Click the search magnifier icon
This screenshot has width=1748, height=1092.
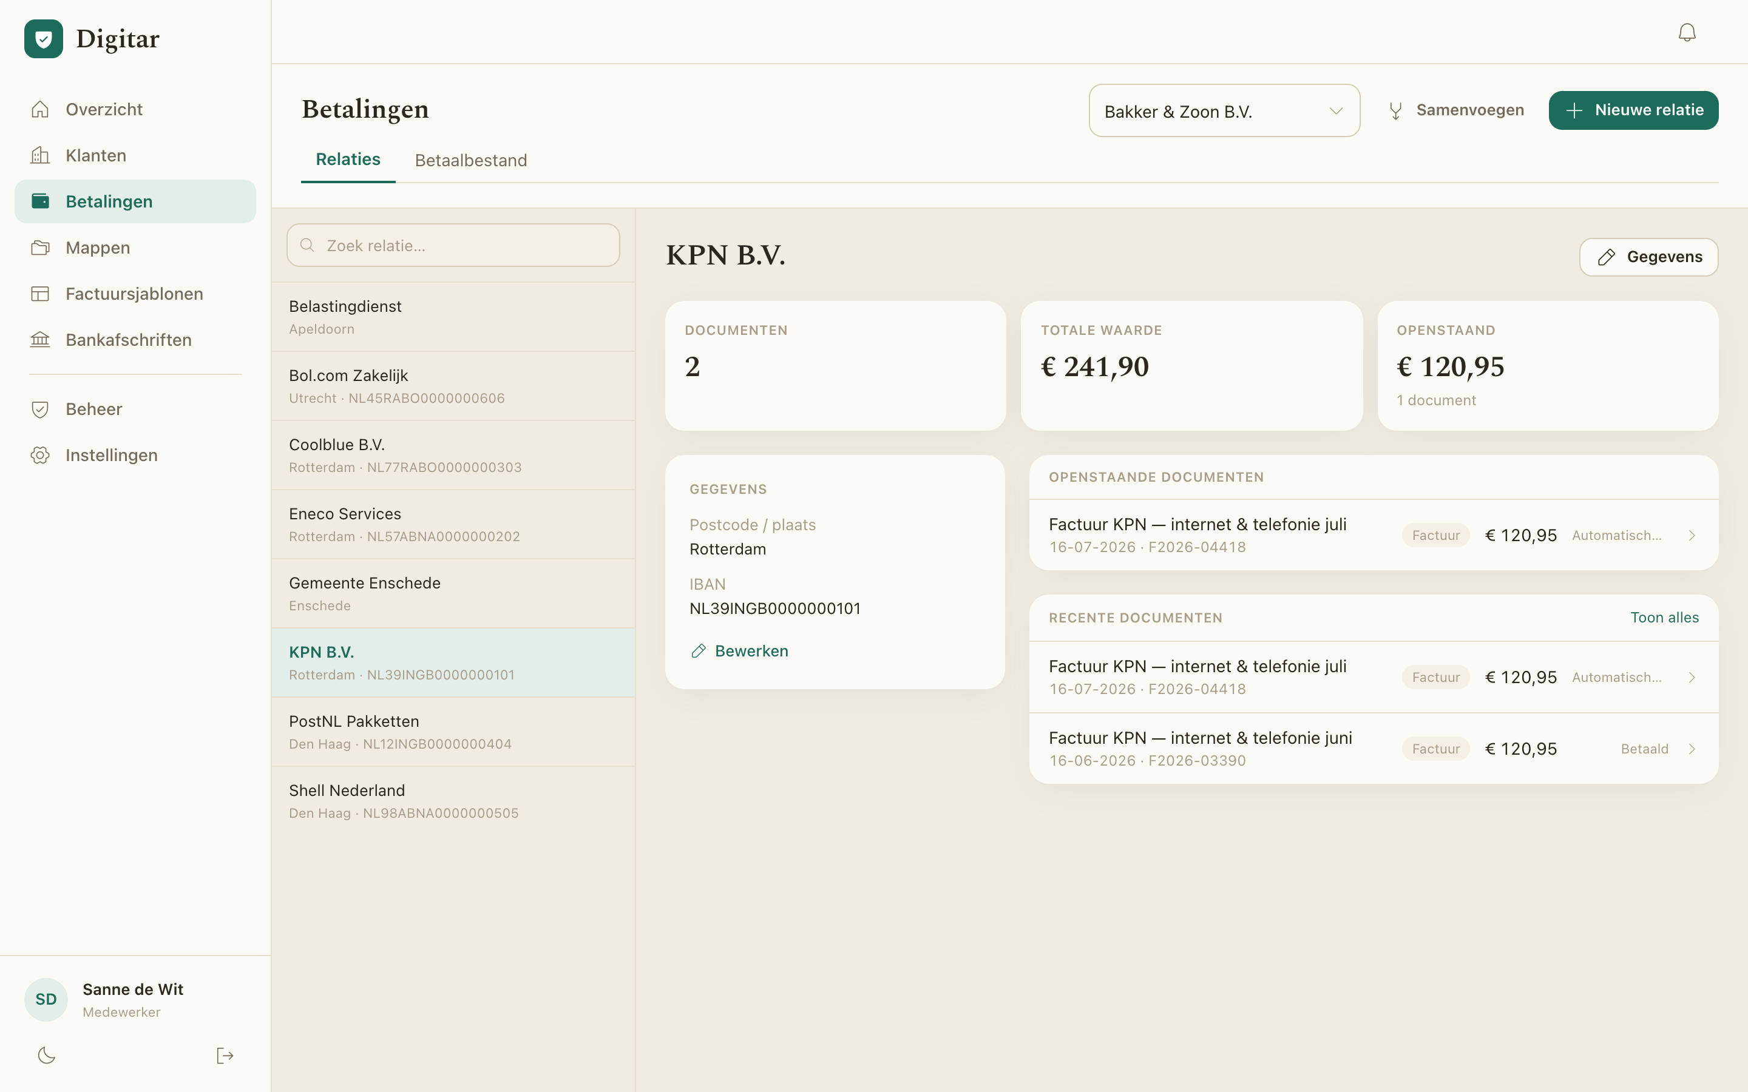click(307, 246)
